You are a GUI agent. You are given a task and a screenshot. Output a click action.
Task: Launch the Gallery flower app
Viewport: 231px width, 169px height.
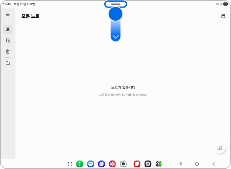[x=113, y=164]
